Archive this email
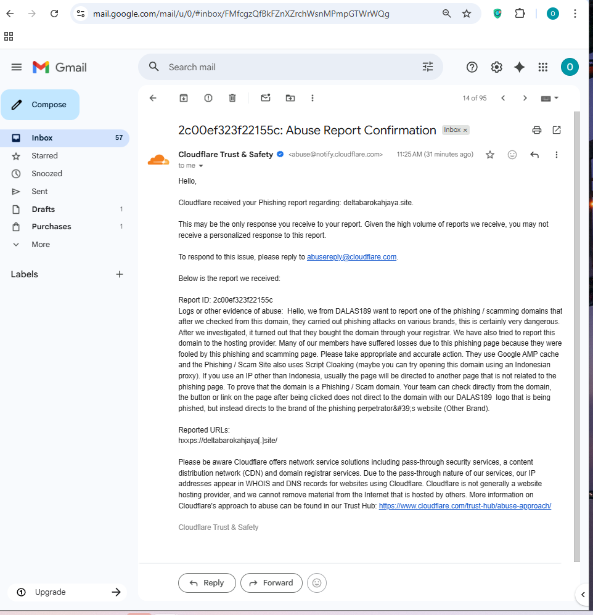The image size is (593, 615). [184, 98]
